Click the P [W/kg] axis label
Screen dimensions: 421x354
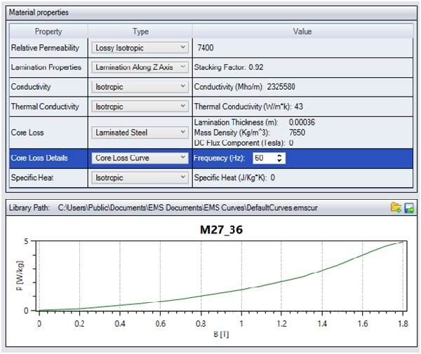[20, 275]
